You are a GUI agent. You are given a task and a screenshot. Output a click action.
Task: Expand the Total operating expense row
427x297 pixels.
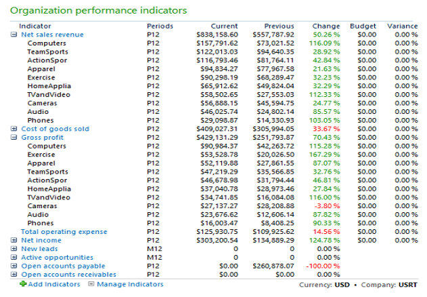click(14, 232)
